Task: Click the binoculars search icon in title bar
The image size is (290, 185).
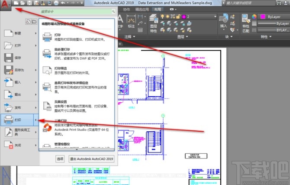Action: [x=279, y=3]
